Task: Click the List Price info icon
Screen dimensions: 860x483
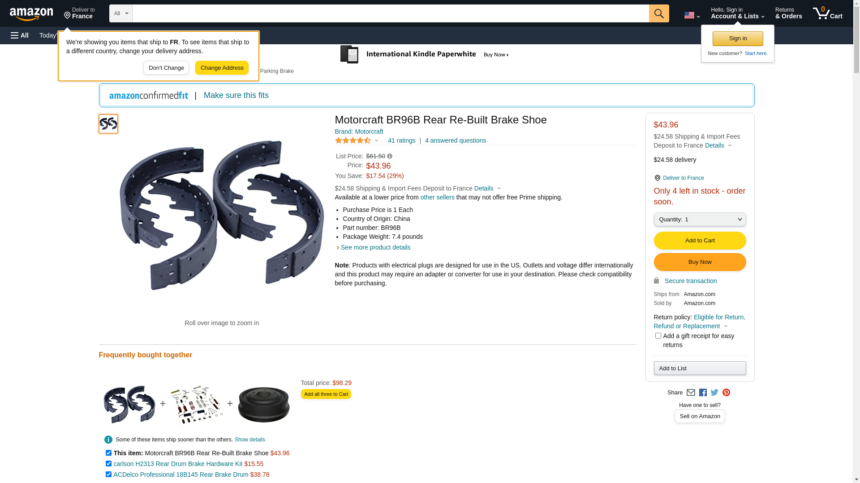Action: tap(390, 156)
